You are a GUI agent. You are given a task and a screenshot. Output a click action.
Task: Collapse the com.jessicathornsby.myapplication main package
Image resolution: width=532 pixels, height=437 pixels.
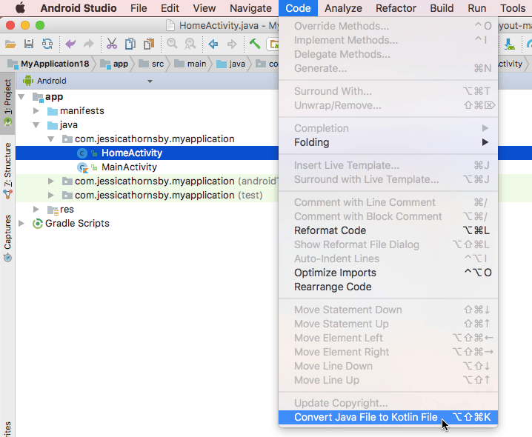[x=51, y=139]
